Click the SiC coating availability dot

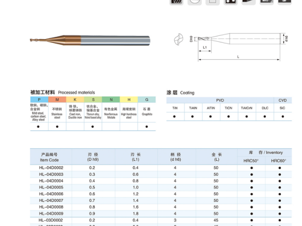(x=282, y=116)
